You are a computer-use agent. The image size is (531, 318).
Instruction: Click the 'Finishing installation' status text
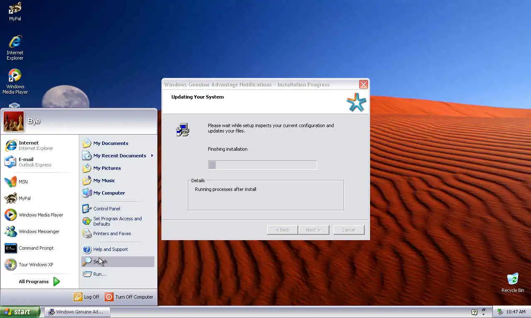tap(227, 149)
